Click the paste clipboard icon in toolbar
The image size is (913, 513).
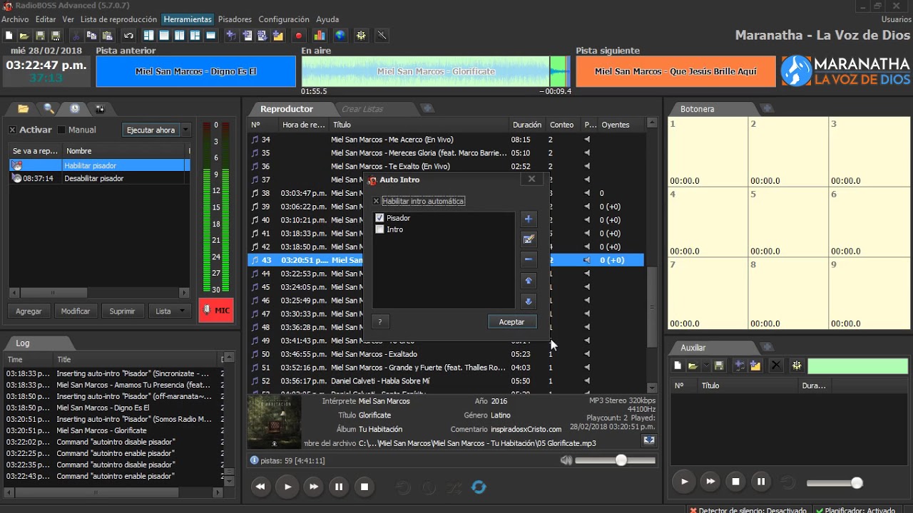tap(108, 36)
